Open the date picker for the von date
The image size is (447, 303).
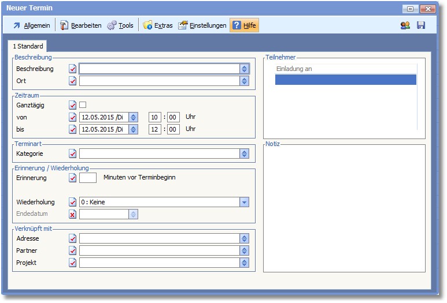point(134,117)
